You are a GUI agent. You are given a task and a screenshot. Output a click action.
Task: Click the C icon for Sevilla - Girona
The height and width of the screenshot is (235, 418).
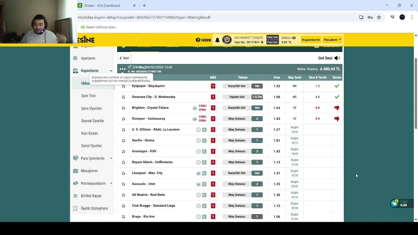[x=204, y=141]
